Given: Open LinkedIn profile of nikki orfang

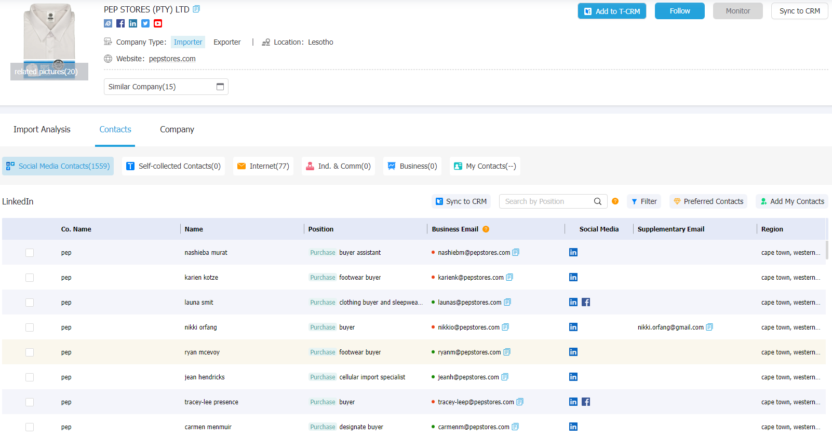Looking at the screenshot, I should (573, 327).
